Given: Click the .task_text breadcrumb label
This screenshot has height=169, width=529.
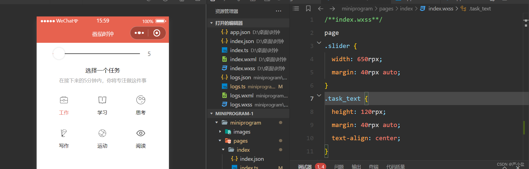Looking at the screenshot, I should pos(480,9).
